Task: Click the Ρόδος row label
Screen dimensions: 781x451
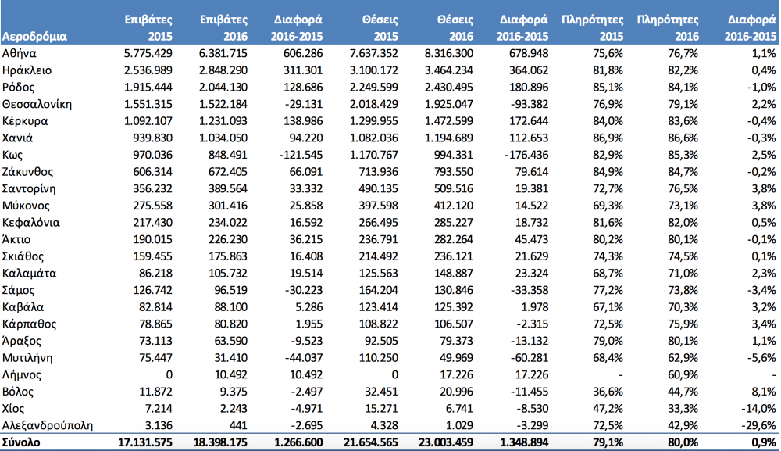Action: pyautogui.click(x=19, y=88)
